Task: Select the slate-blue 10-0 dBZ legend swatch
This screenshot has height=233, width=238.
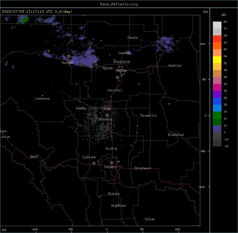Action: 217,129
